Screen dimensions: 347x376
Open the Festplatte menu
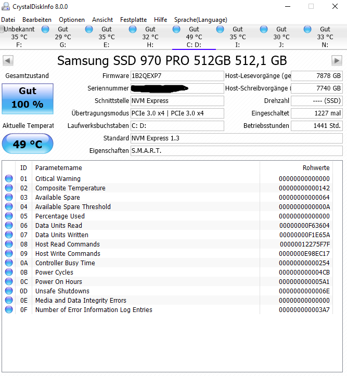click(x=133, y=20)
